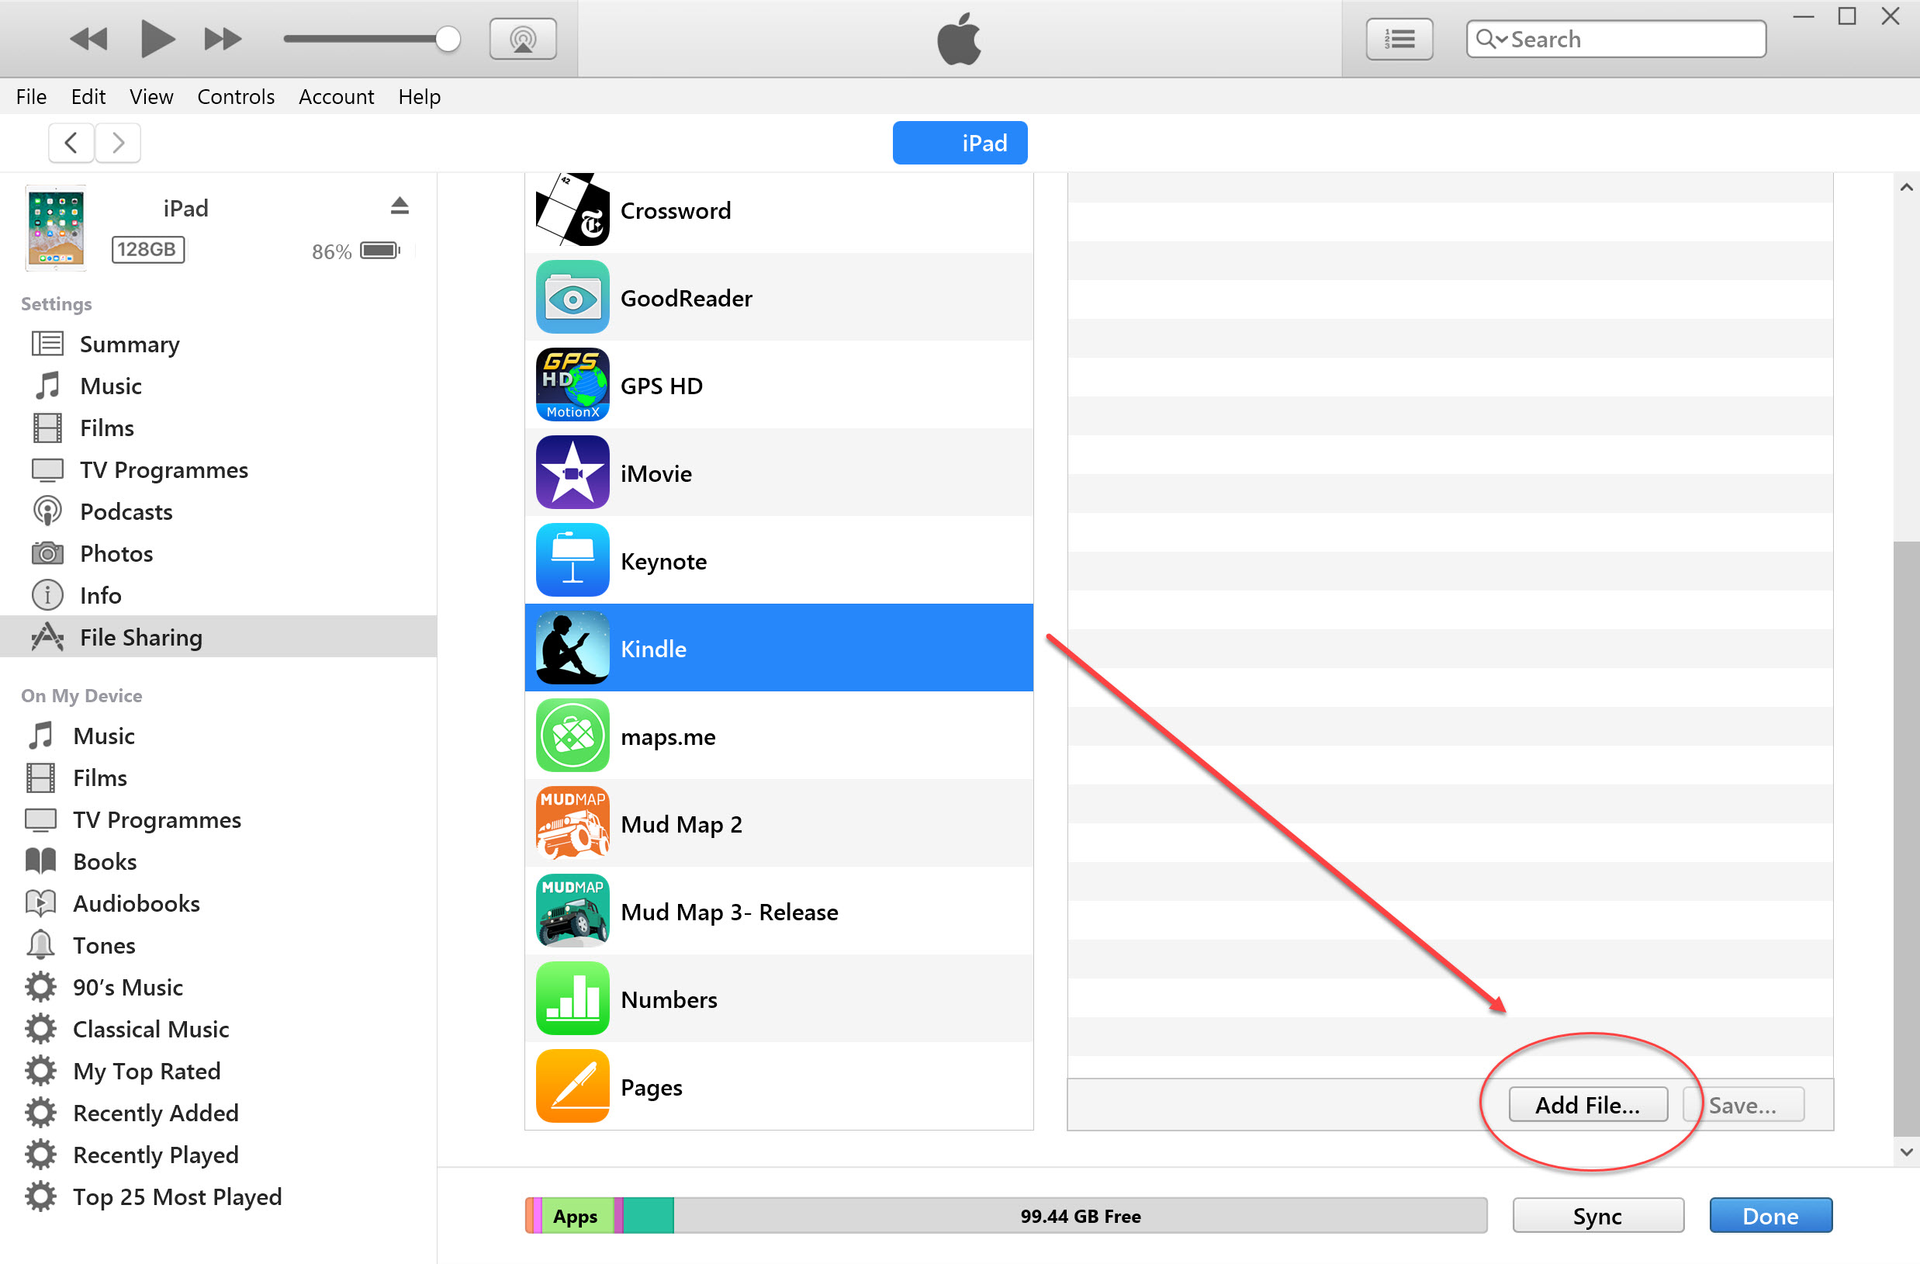Click back navigation arrow
This screenshot has height=1264, width=1920.
coord(67,143)
